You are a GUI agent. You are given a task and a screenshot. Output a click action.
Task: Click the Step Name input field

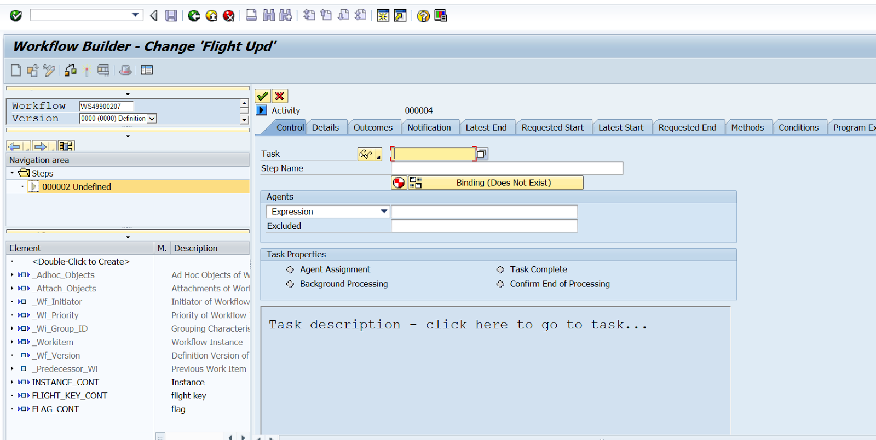(x=506, y=168)
